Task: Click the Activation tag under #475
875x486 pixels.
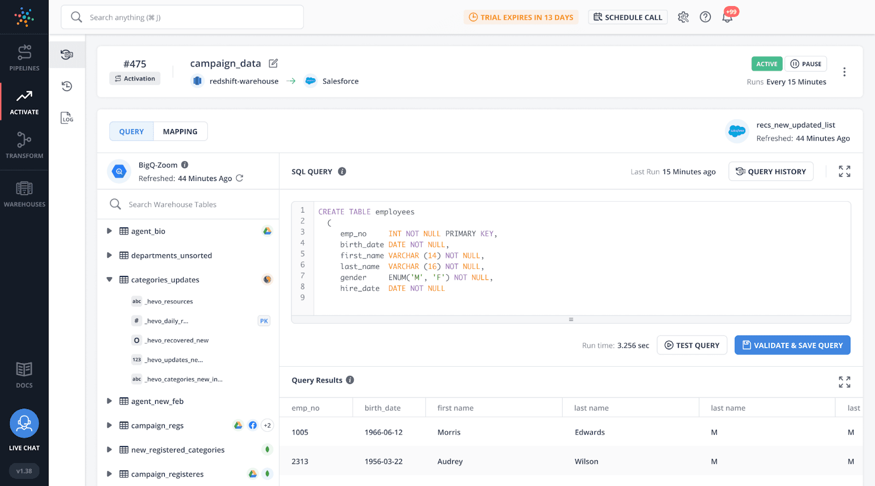Action: coord(135,79)
